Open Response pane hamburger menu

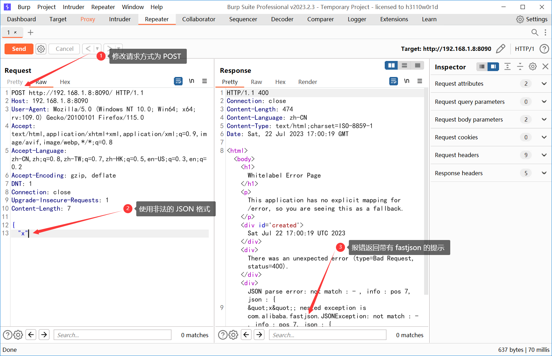[420, 81]
